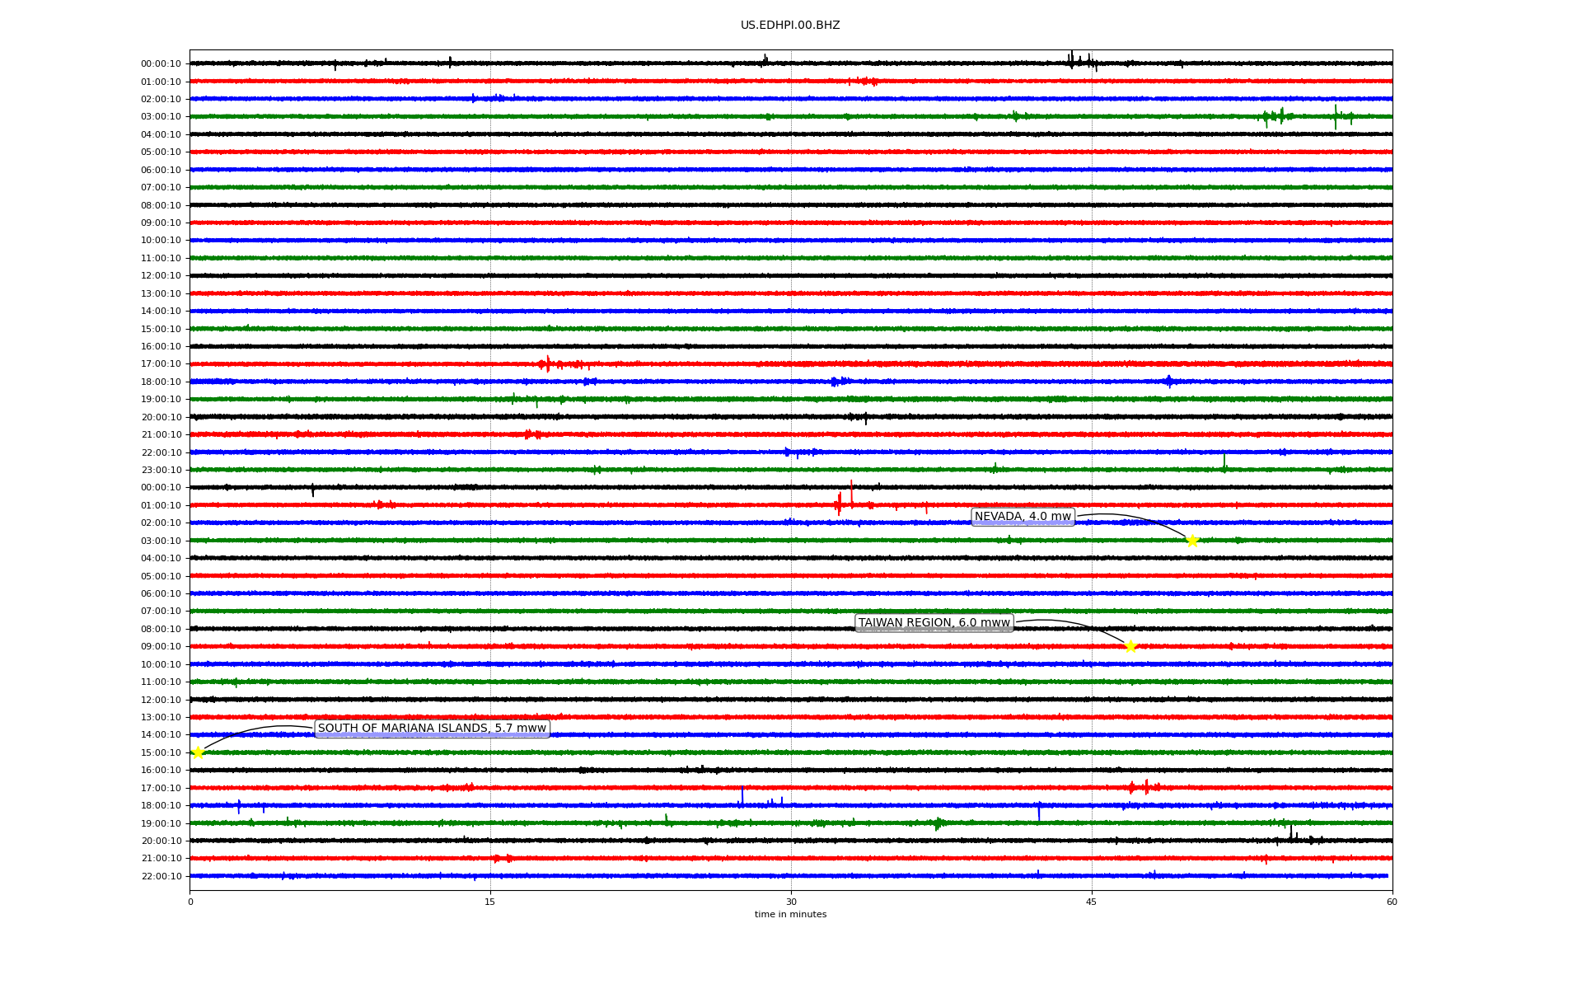Click the 09:00:10 label on the Taiwan star's row
Viewport: 1582px width, 989px height.
pos(161,647)
